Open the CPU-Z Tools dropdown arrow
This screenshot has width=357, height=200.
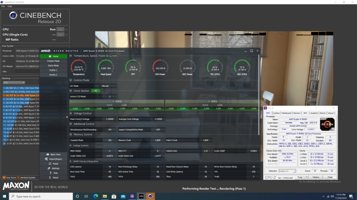(307, 177)
